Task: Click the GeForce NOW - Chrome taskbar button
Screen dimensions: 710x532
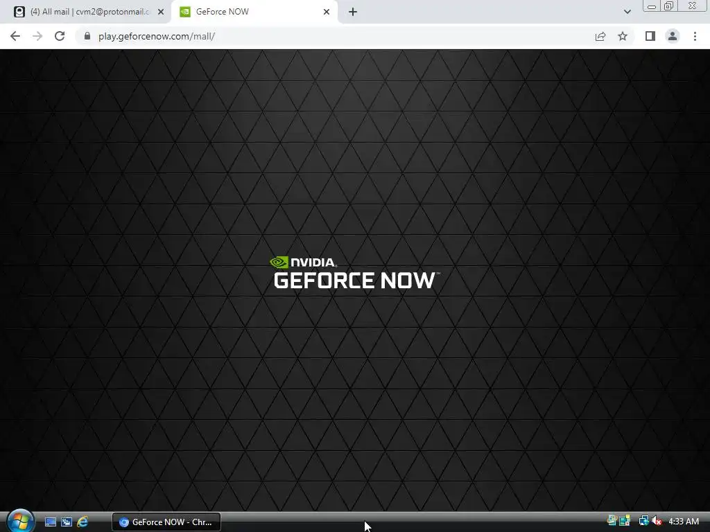Action: [x=166, y=522]
